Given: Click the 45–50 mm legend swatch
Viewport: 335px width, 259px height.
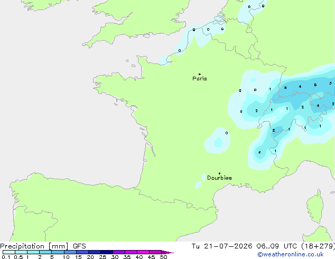Looking at the screenshot, I should pyautogui.click(x=155, y=252).
